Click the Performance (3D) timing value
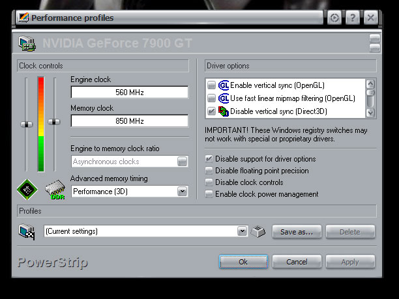This screenshot has height=299, width=399. (100, 192)
